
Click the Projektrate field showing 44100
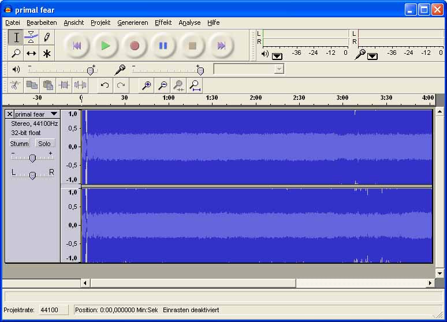[53, 310]
